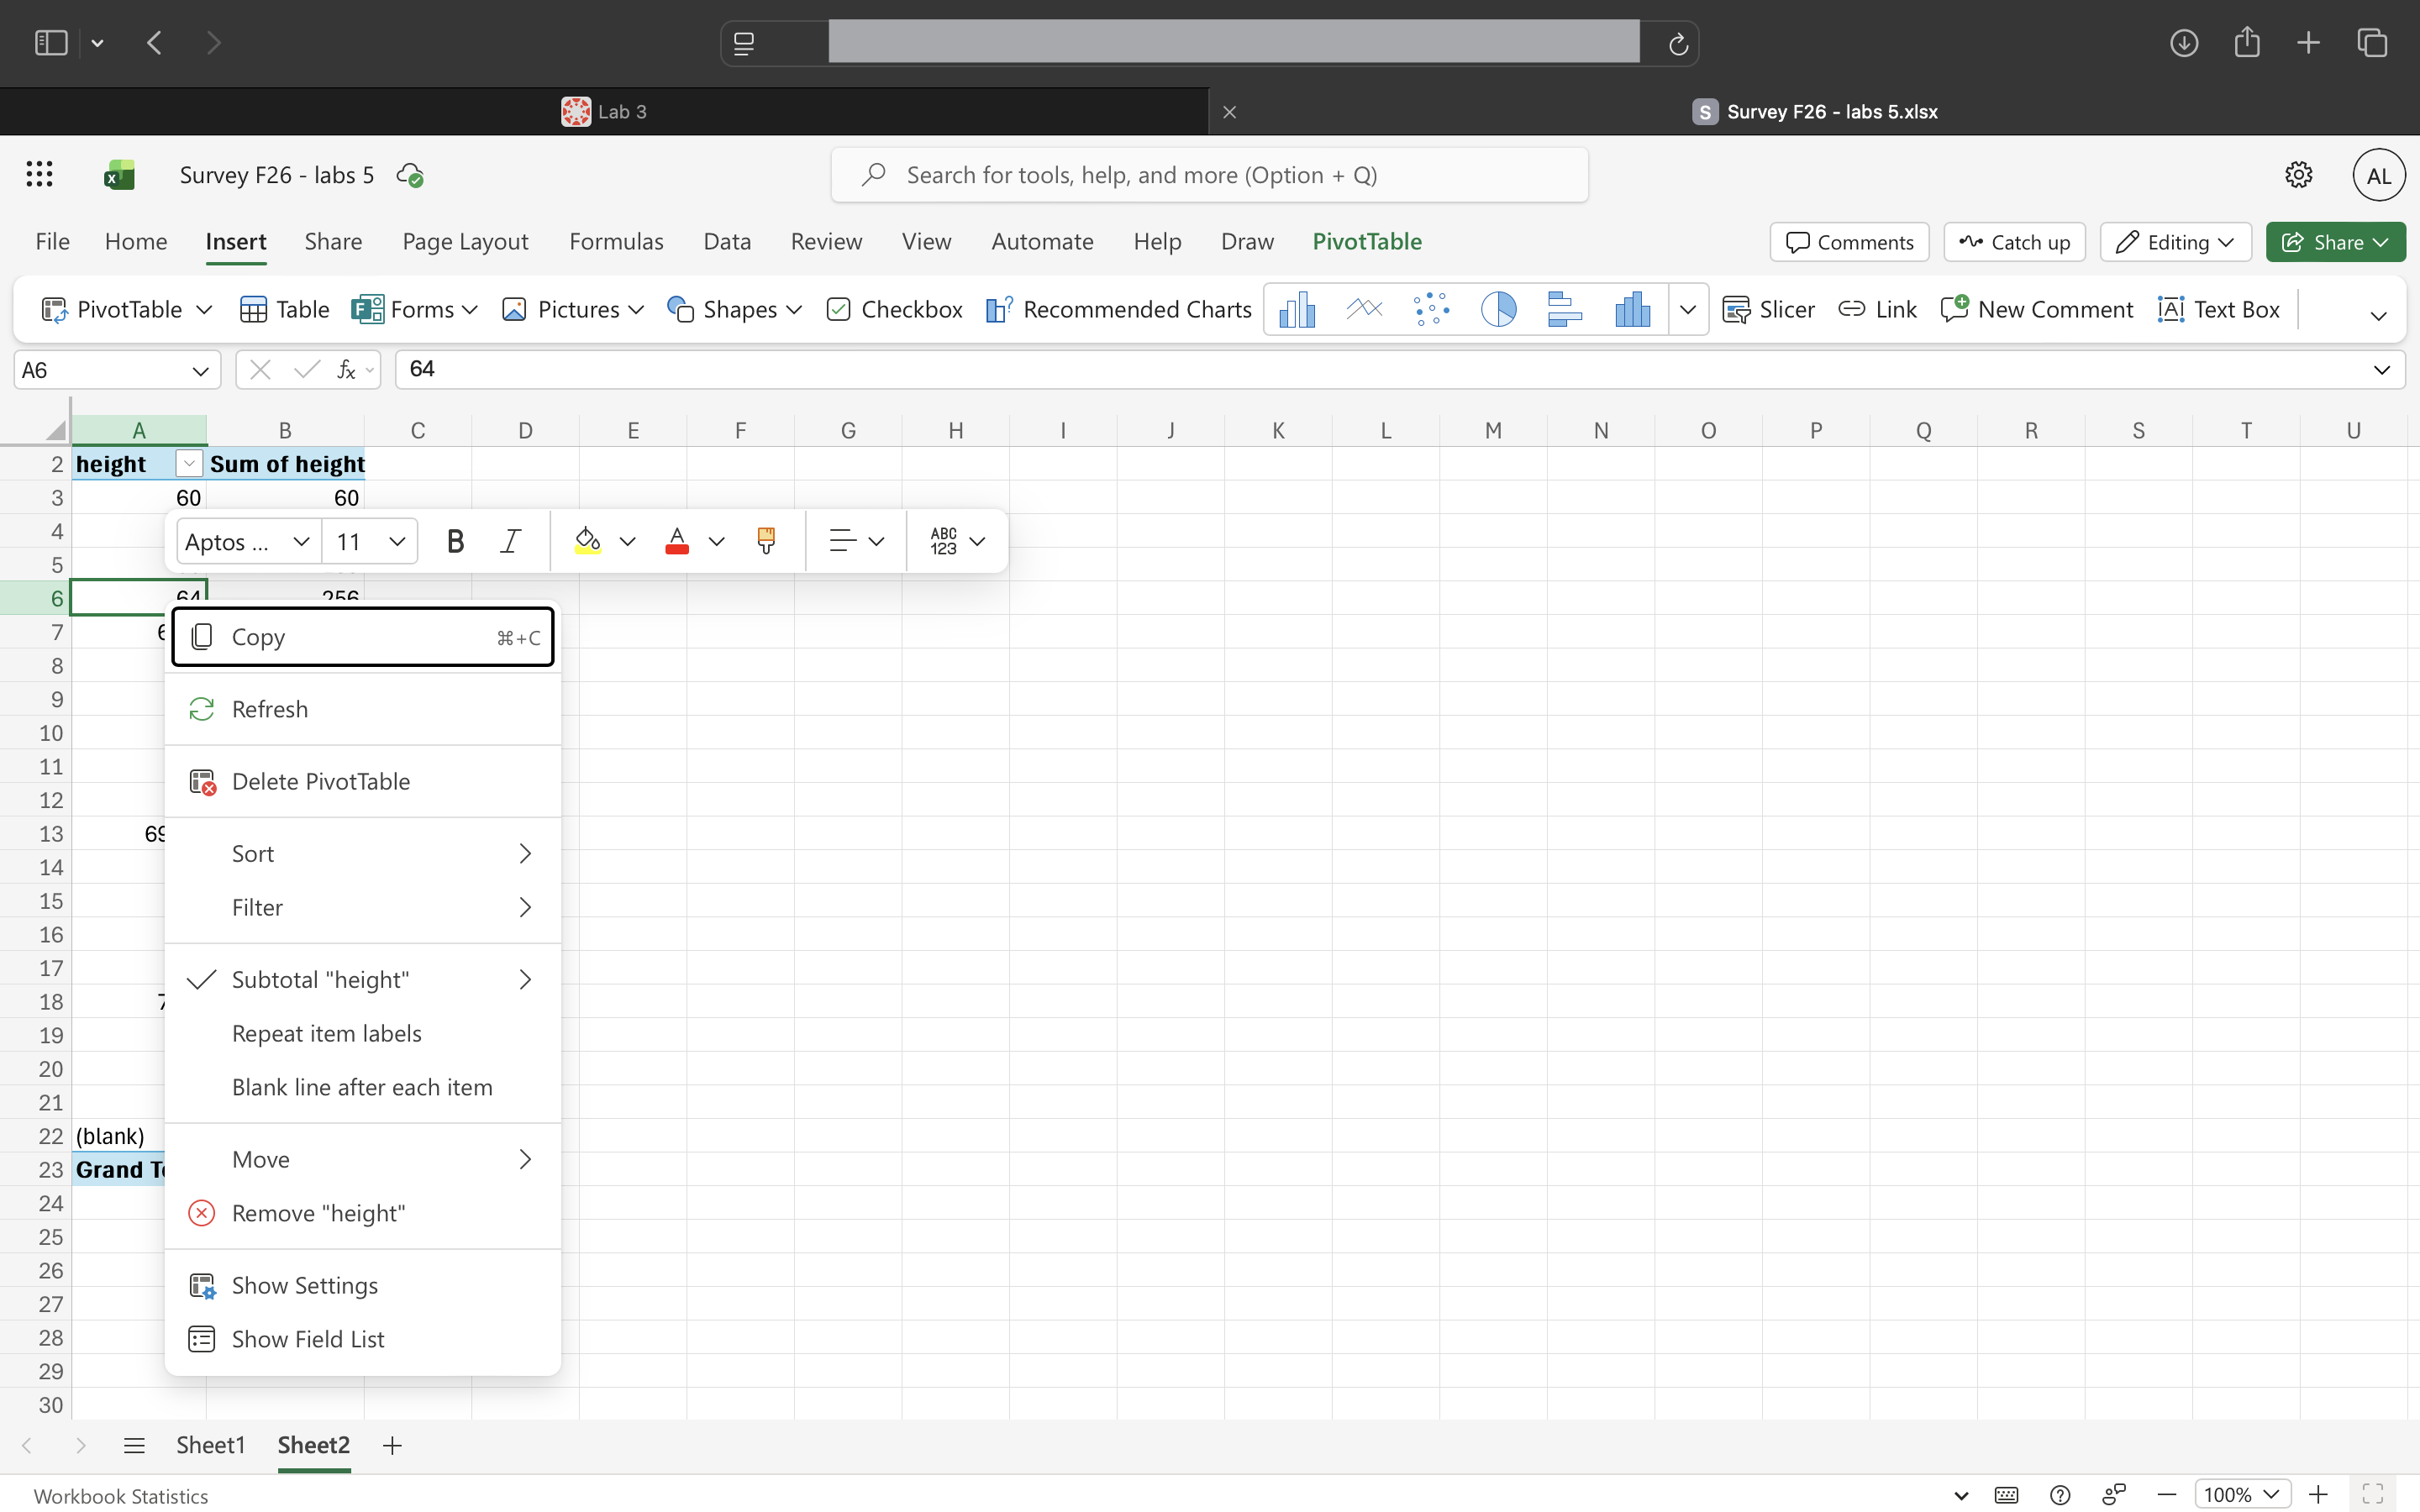Insert a bar chart from ribbon
Viewport: 2420px width, 1512px height.
1565,310
